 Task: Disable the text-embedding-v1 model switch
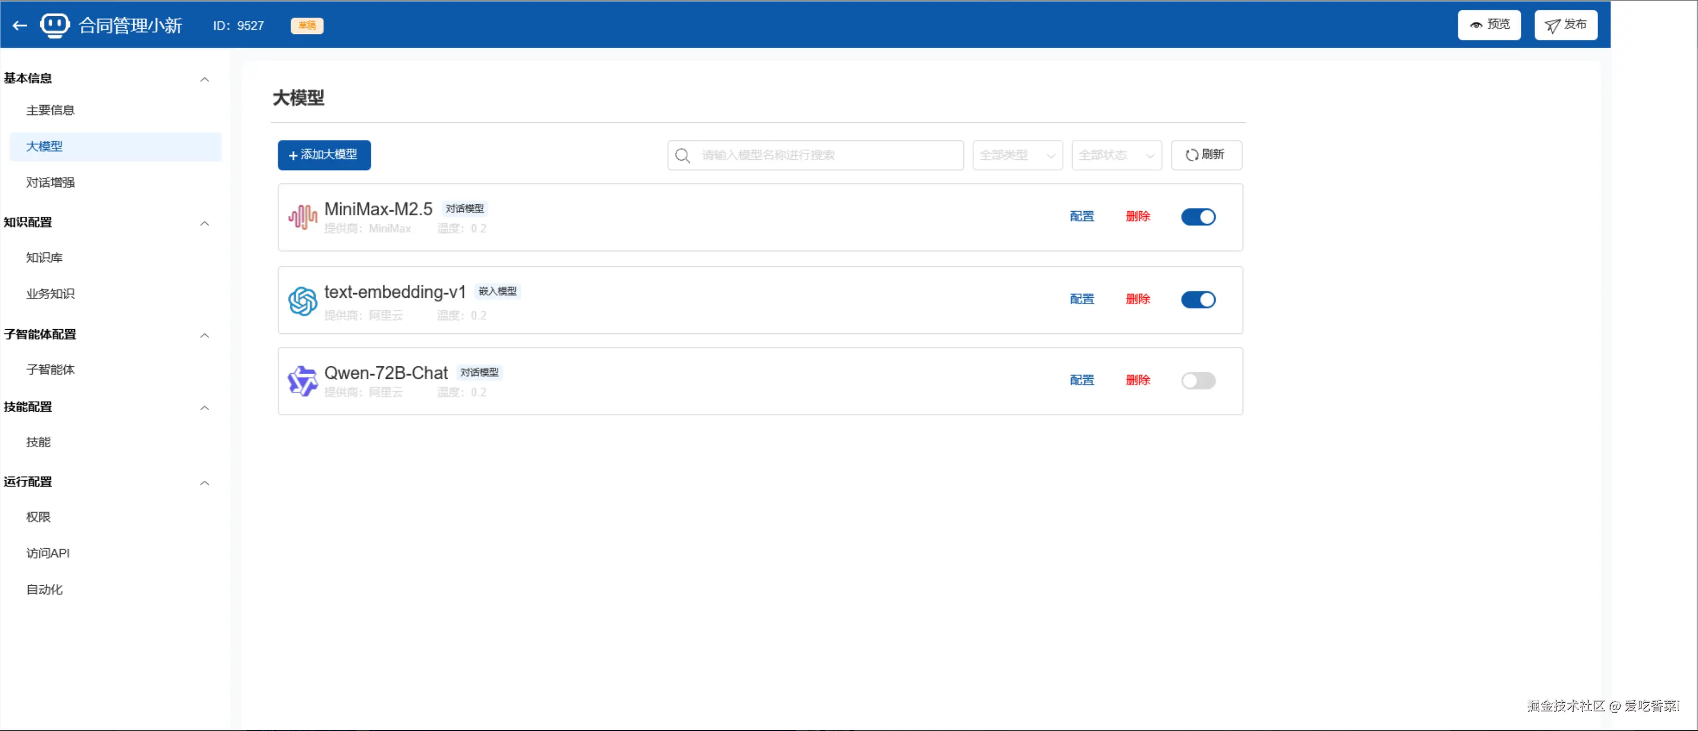click(1197, 300)
